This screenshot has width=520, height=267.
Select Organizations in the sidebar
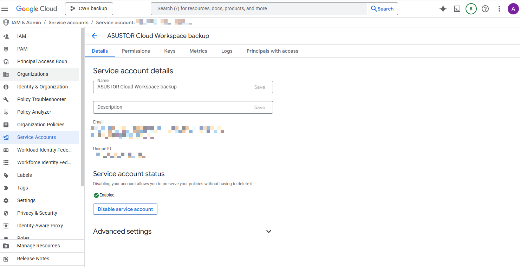(39, 74)
